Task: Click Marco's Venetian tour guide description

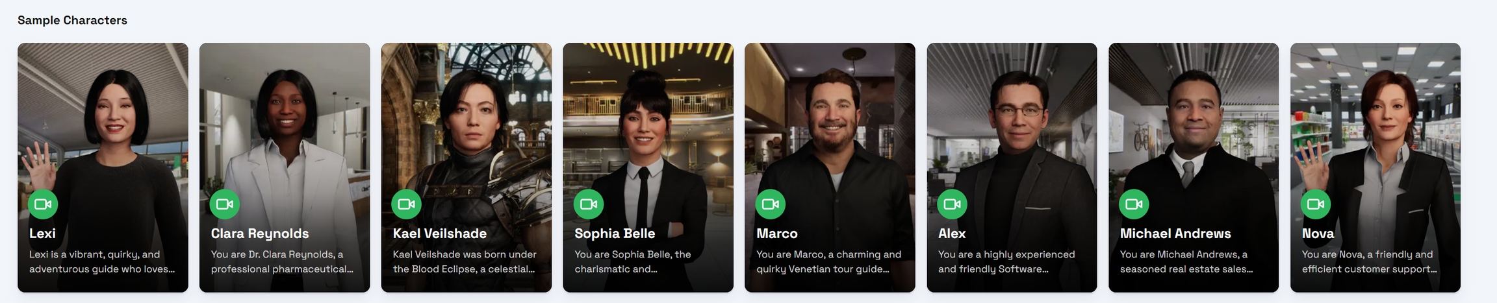Action: click(829, 261)
